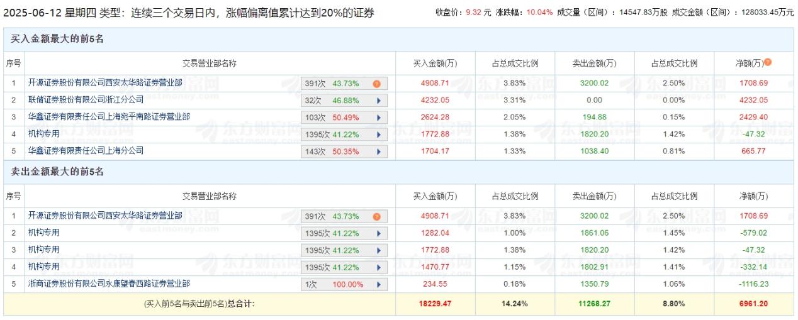Image resolution: width=798 pixels, height=320 pixels.
Task: Click 买入金额(万) column header in buy table
Action: click(435, 63)
